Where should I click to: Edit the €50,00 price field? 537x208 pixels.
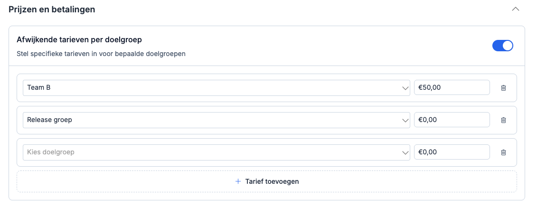[x=452, y=88]
